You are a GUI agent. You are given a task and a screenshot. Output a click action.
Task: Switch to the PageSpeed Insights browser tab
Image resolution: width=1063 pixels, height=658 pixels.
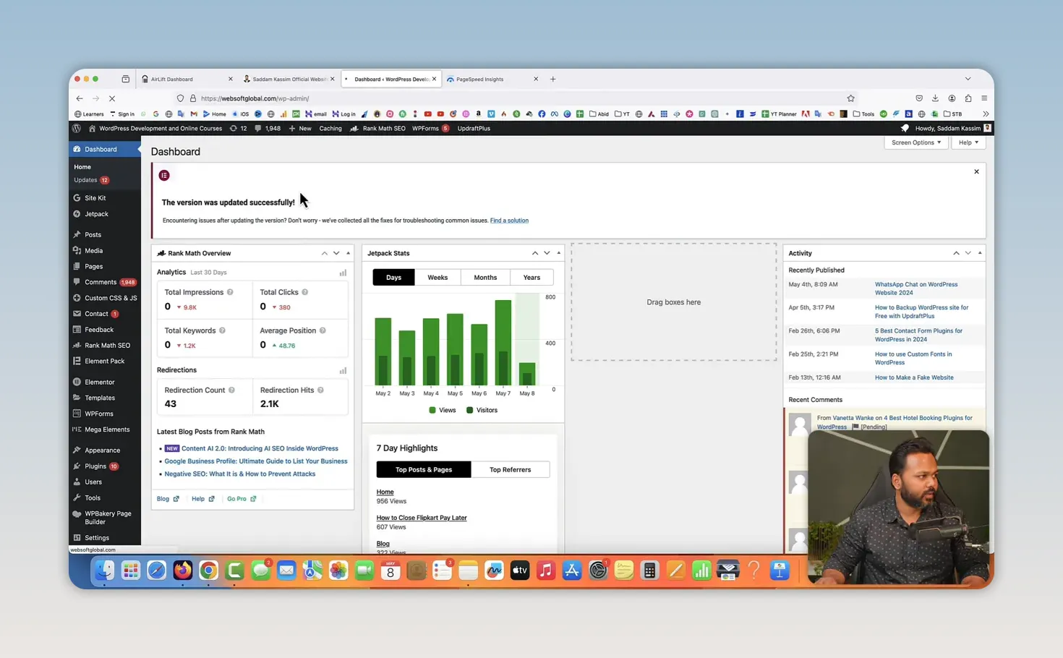coord(492,79)
